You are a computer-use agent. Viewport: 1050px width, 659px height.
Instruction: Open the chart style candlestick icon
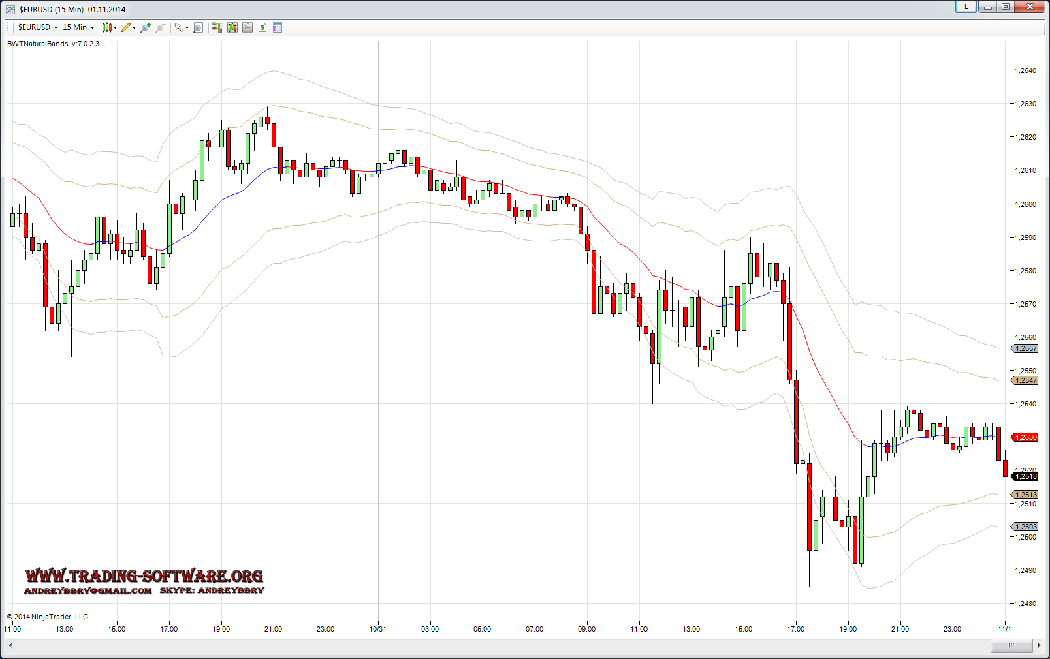107,27
